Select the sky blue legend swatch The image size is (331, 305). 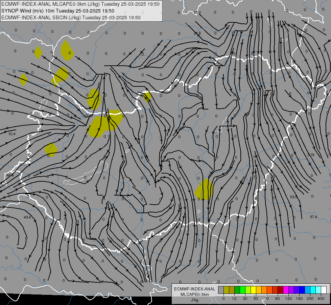click(x=308, y=290)
